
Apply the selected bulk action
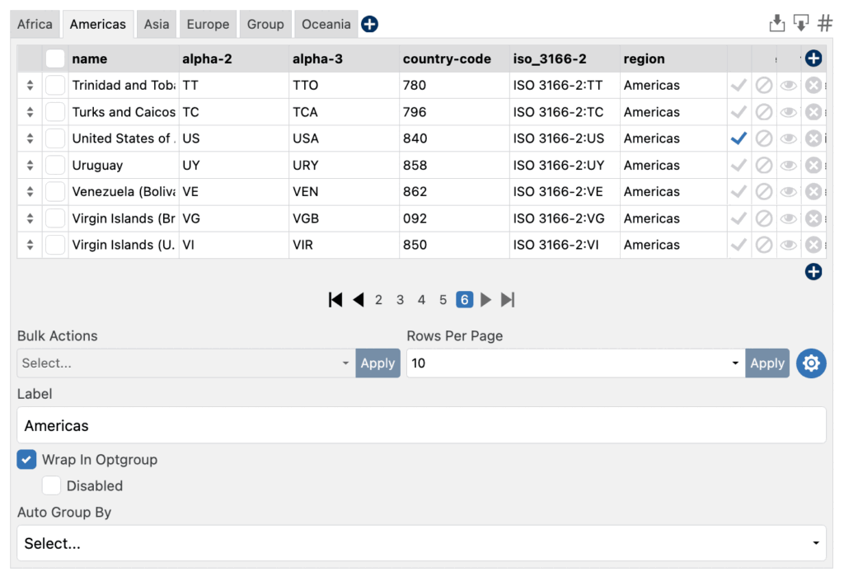click(x=377, y=363)
